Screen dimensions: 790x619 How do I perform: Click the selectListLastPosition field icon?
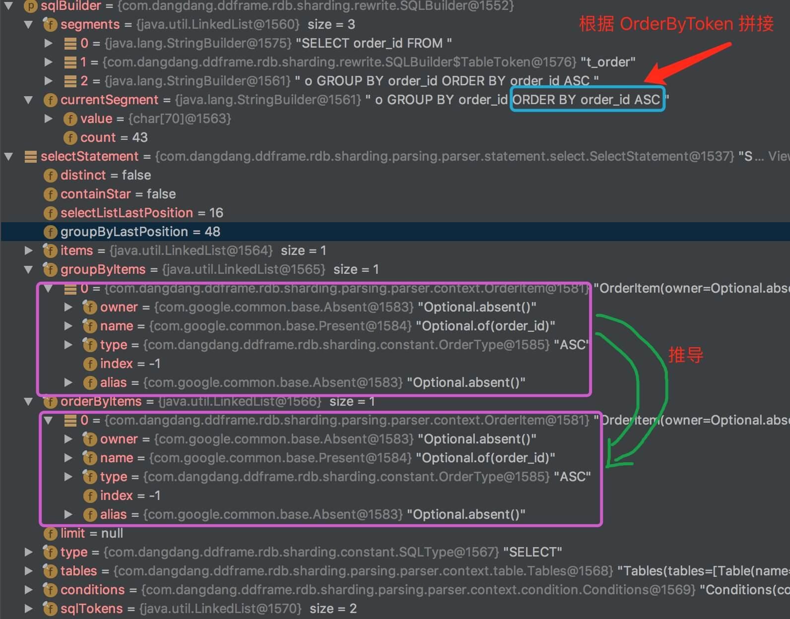(50, 213)
